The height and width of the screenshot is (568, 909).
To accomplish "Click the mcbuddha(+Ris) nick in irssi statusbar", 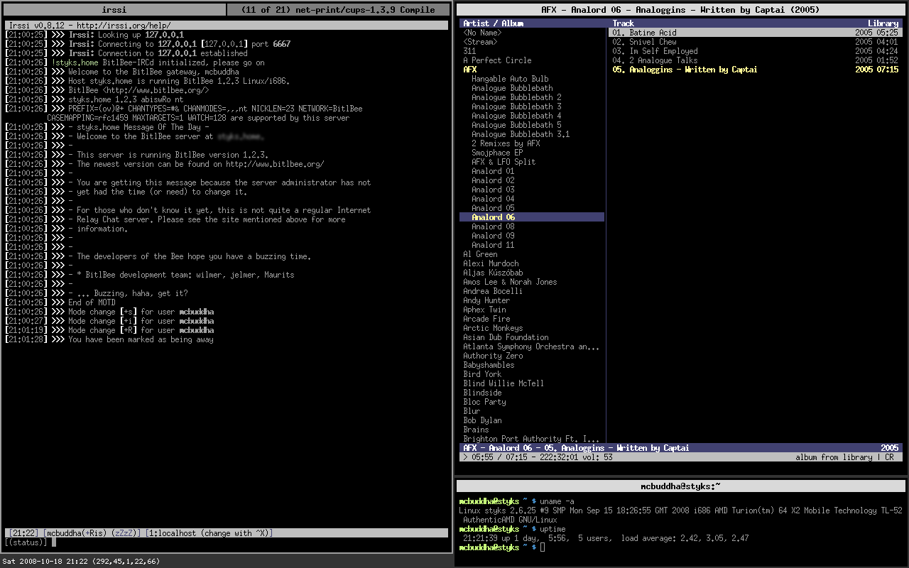I will point(76,532).
